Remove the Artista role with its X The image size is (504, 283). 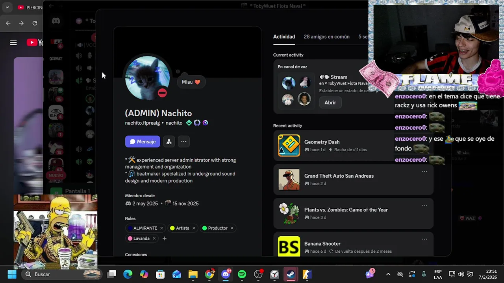tap(194, 228)
